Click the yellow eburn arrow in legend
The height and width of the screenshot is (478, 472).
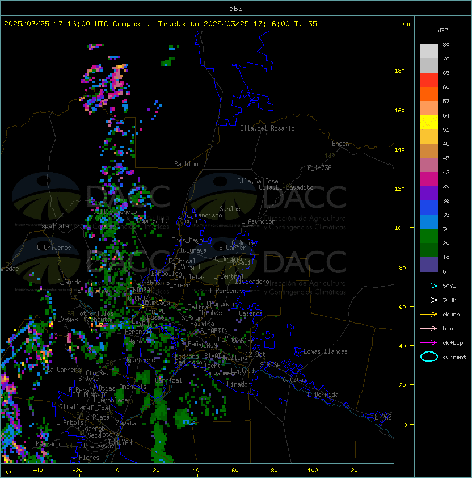tap(429, 315)
